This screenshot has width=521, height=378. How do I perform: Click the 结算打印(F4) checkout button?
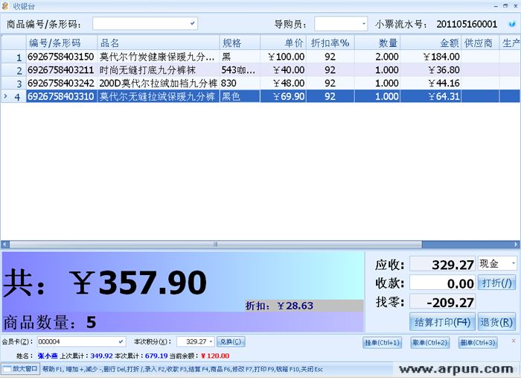tap(442, 322)
